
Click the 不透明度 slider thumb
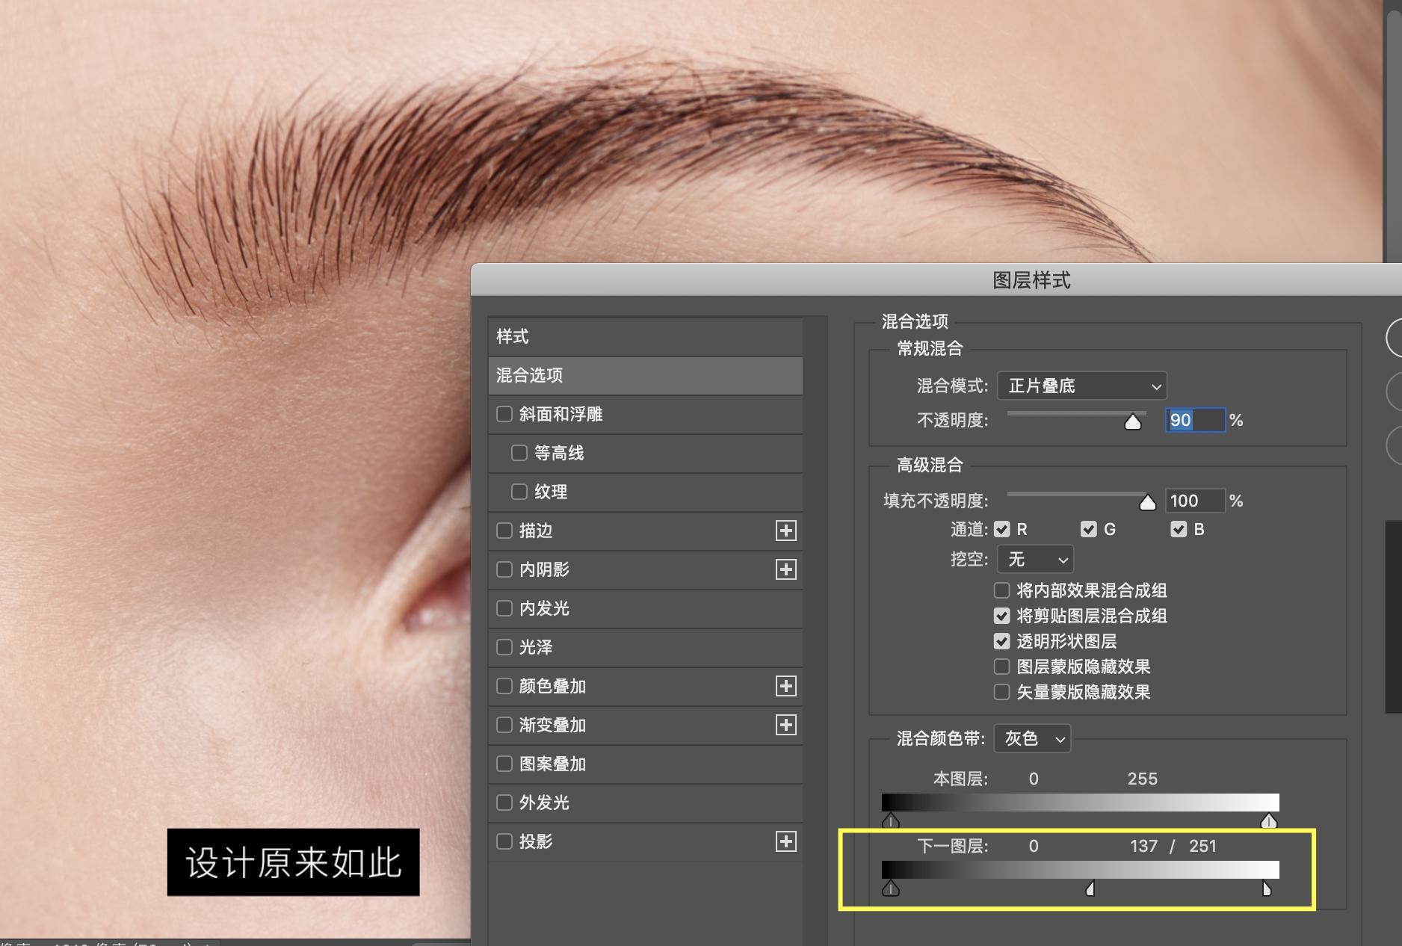[x=1134, y=421]
